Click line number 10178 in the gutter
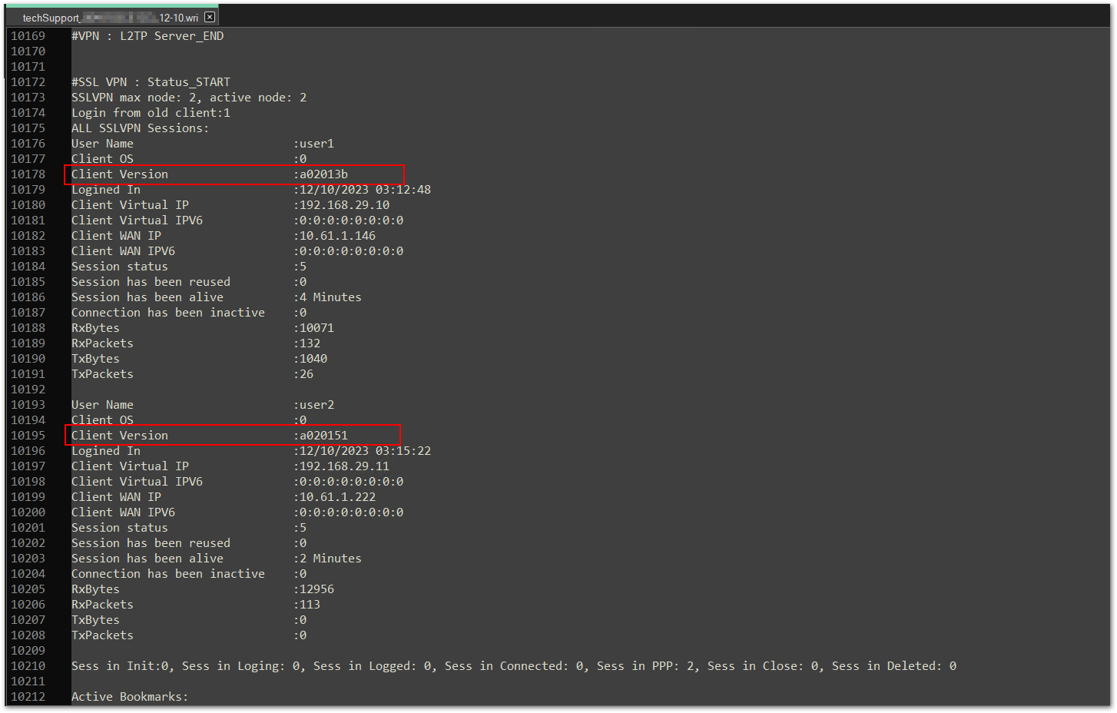Screen dimensions: 1117x713 click(28, 174)
